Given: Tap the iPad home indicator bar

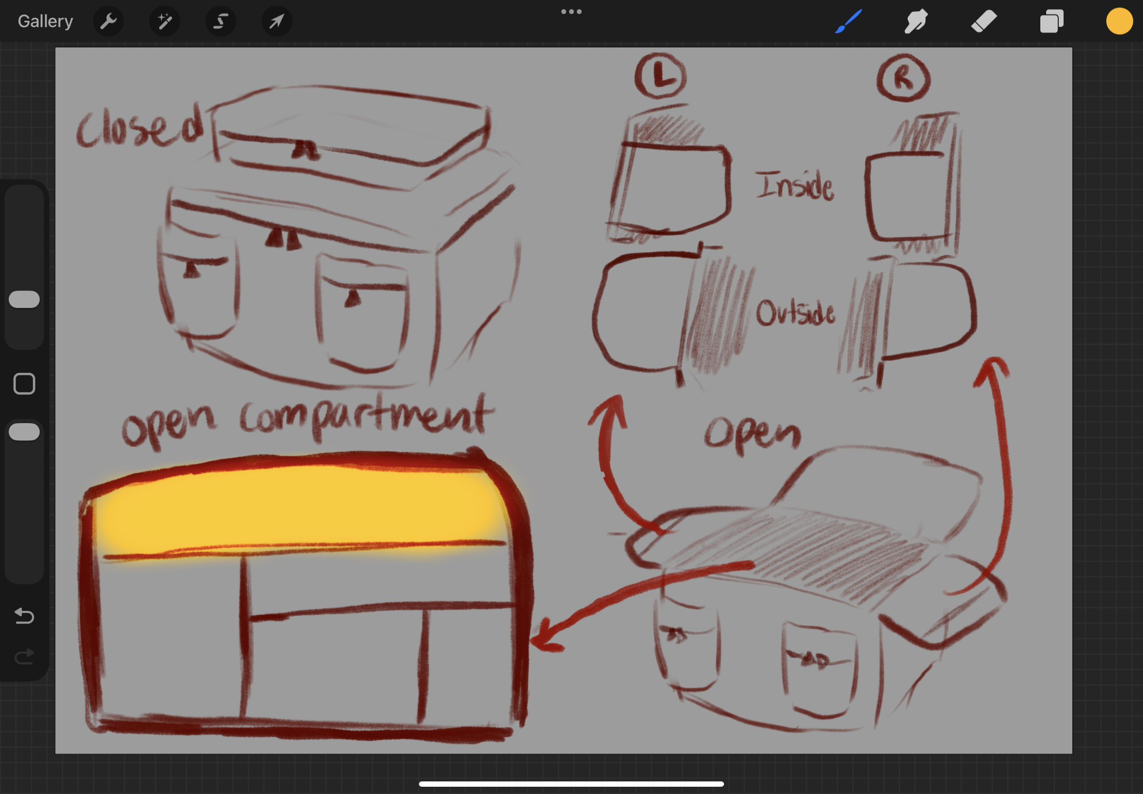Looking at the screenshot, I should coord(571,784).
